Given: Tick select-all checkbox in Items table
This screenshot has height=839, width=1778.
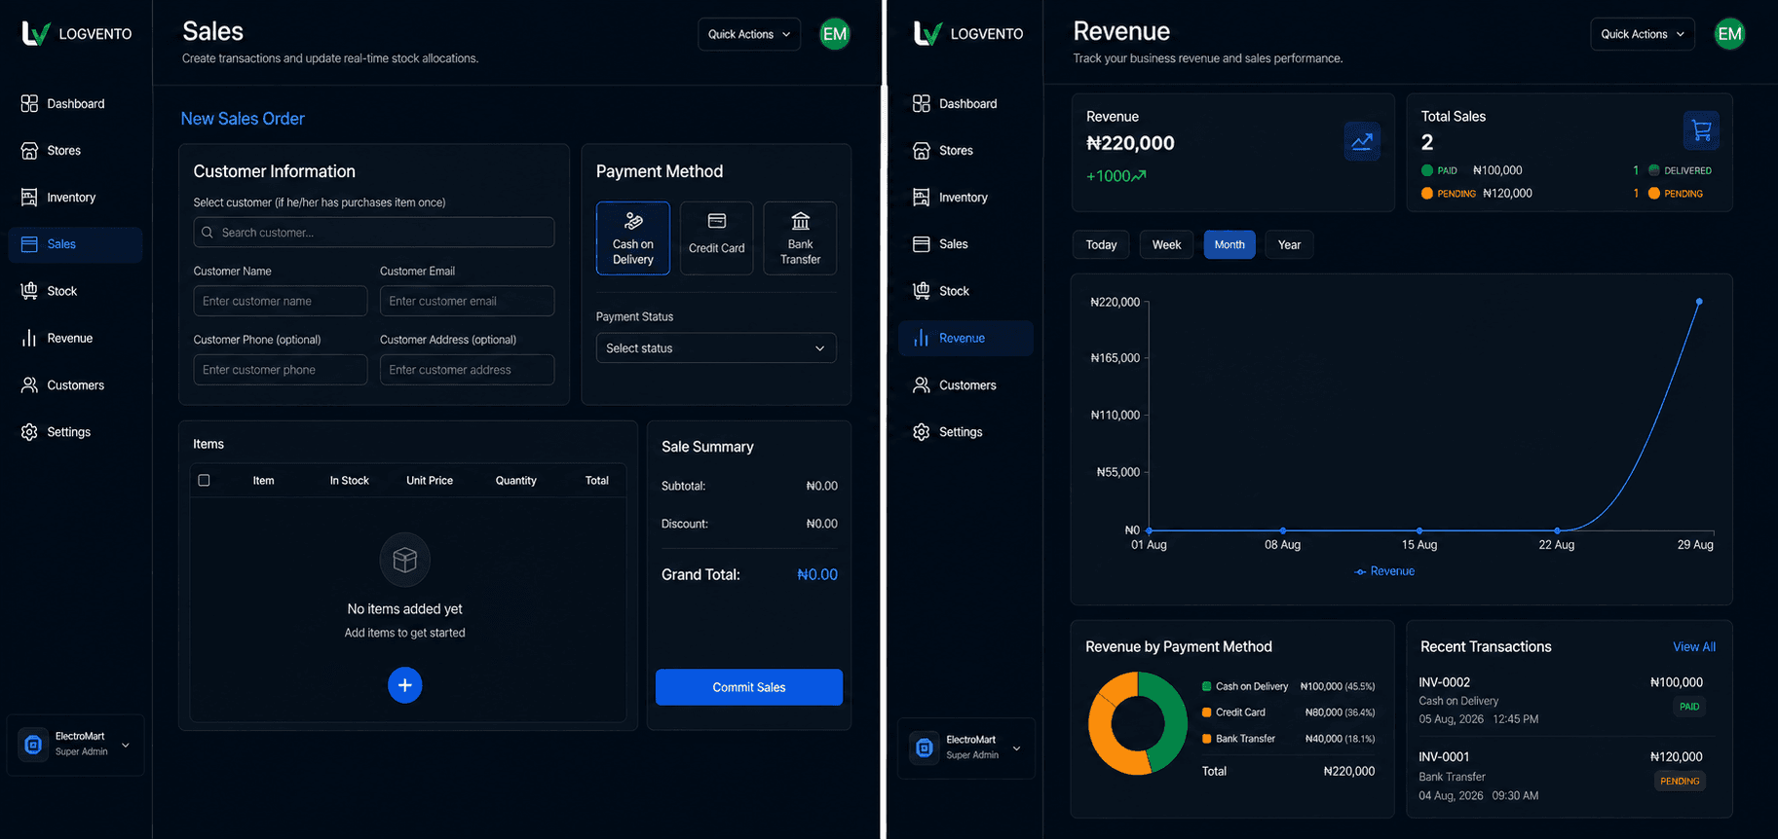Looking at the screenshot, I should tap(204, 480).
